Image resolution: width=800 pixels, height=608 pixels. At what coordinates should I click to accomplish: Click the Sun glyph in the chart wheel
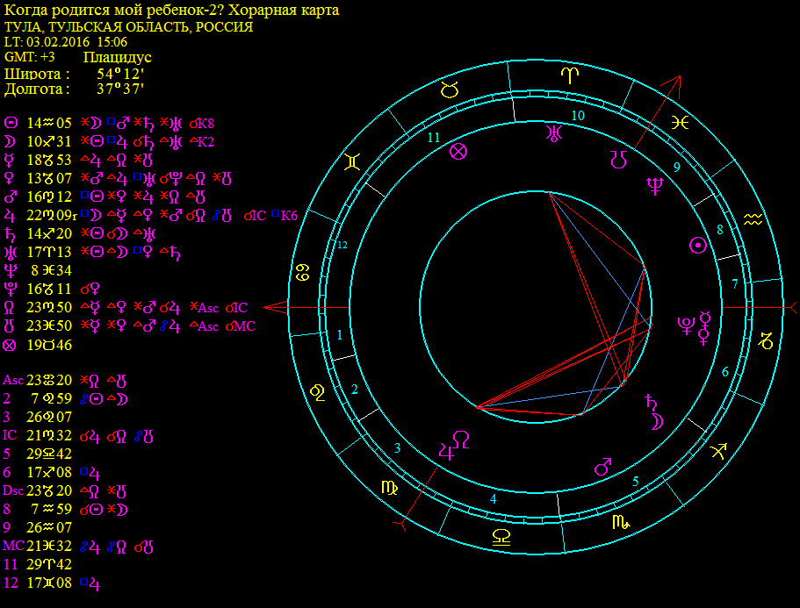tap(697, 246)
